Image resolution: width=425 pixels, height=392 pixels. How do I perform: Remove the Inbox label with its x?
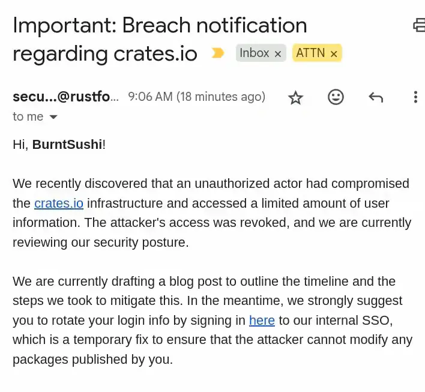pyautogui.click(x=278, y=54)
